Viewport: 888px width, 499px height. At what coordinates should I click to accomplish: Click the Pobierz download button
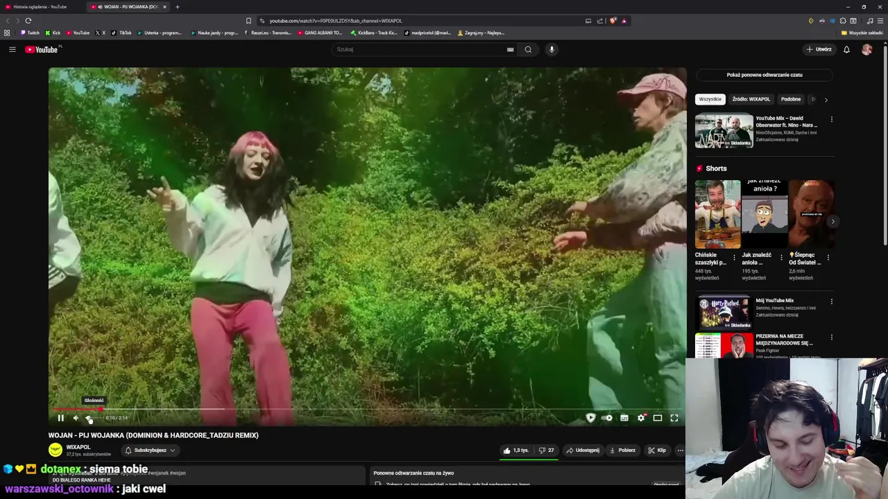coord(622,450)
